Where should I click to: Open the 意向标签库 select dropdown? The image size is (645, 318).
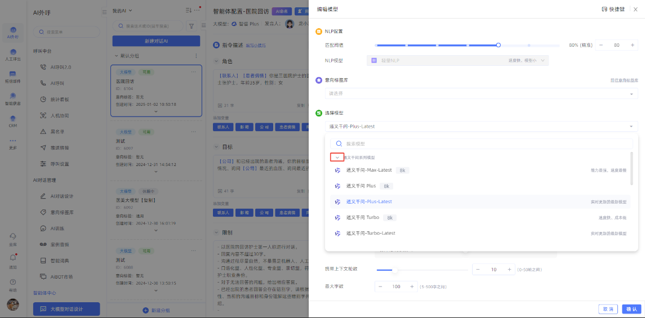point(481,93)
